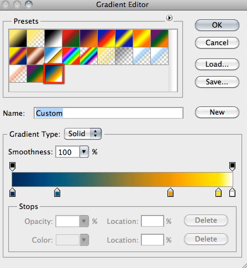Select the orange color stop
Image resolution: width=247 pixels, height=268 pixels.
coord(170,192)
